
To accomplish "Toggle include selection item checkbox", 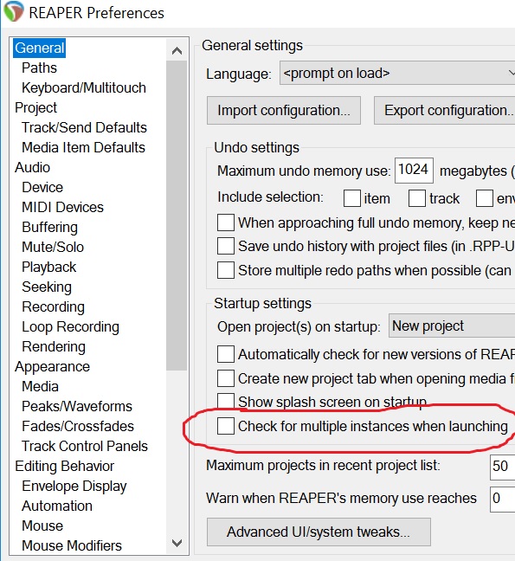I will (x=352, y=198).
